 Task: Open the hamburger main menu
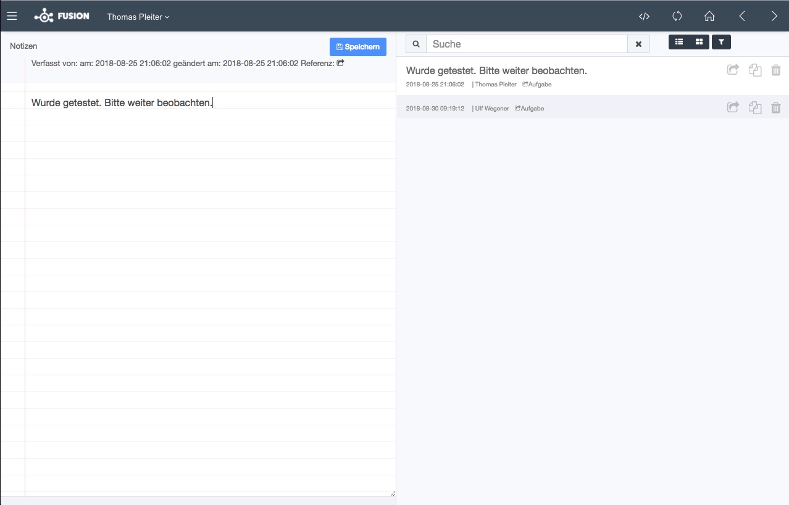tap(12, 17)
